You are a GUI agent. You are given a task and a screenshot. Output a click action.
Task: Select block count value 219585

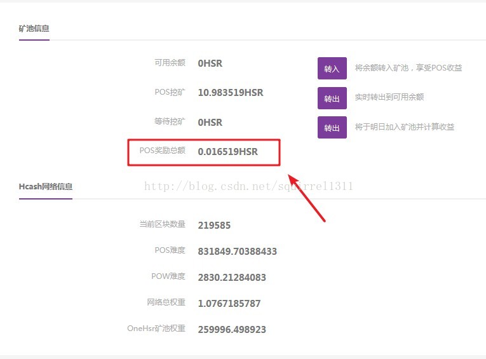pyautogui.click(x=214, y=225)
